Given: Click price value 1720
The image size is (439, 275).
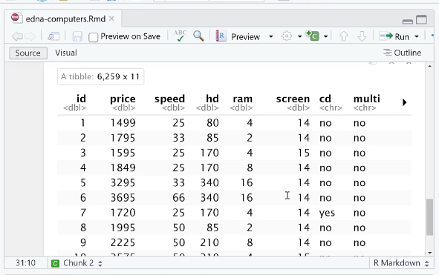Looking at the screenshot, I should [123, 213].
